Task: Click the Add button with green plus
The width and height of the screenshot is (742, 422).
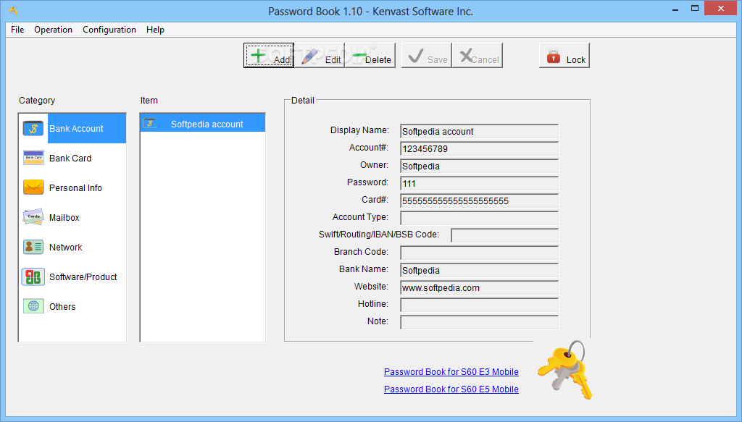Action: (x=269, y=55)
